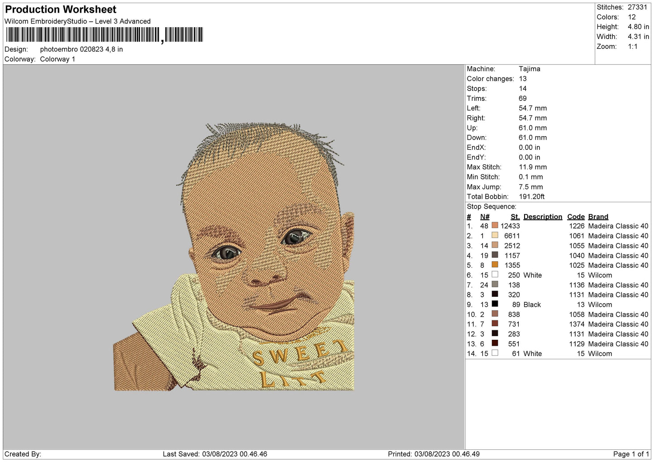
Task: Click stitch count 283 in stop 12
Action: tap(514, 334)
